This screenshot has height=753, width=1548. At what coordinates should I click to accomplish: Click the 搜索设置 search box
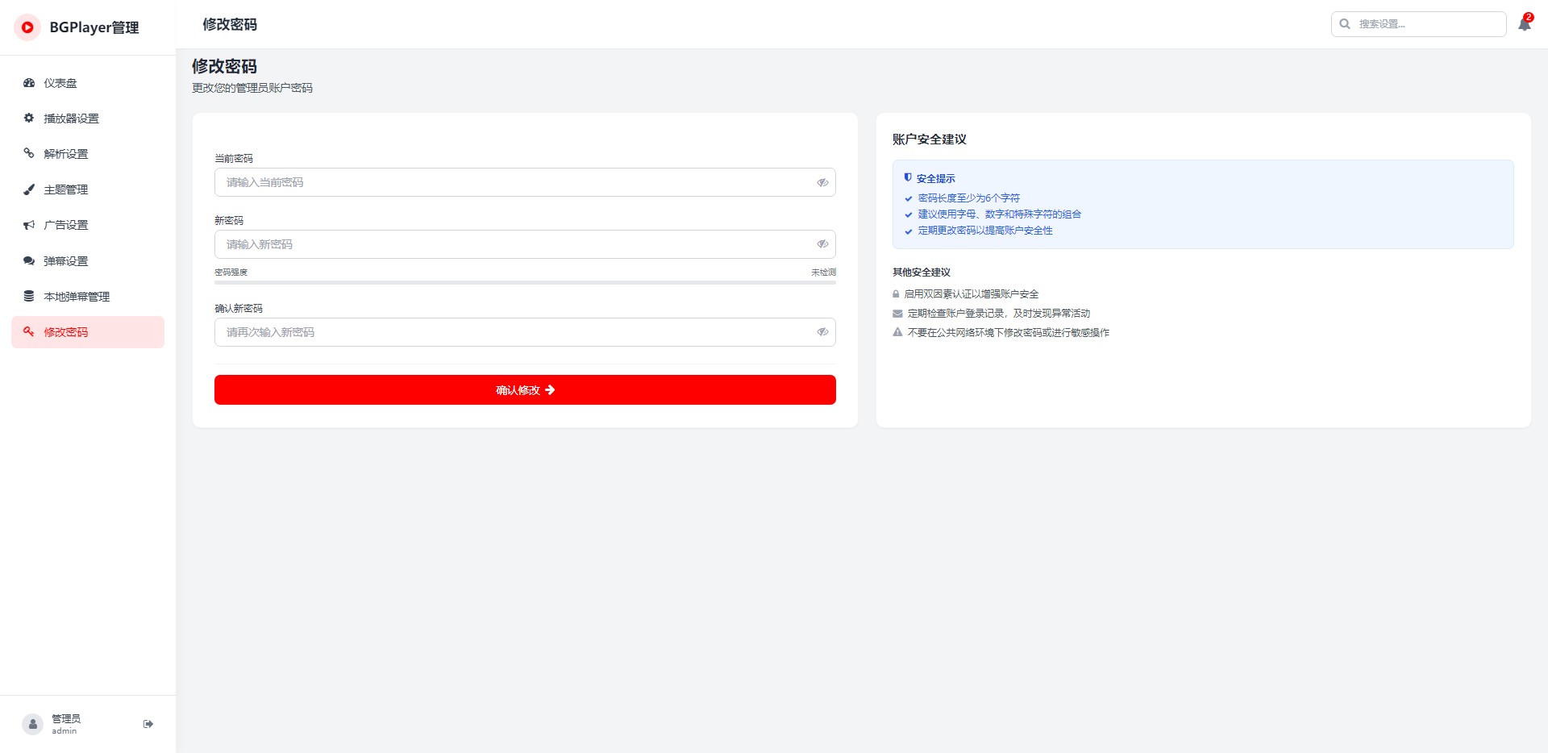coord(1427,24)
